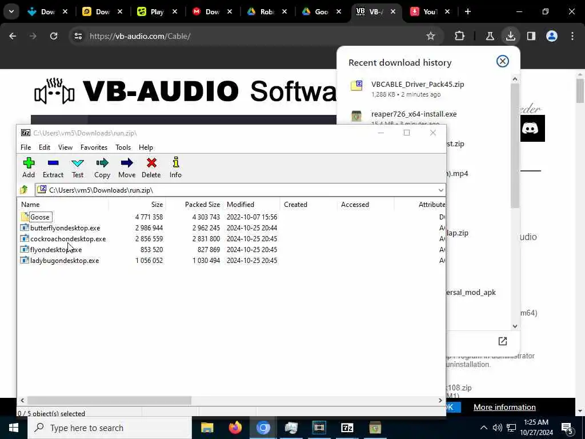This screenshot has width=585, height=439.
Task: Show hidden system tray icons
Action: coord(483,428)
